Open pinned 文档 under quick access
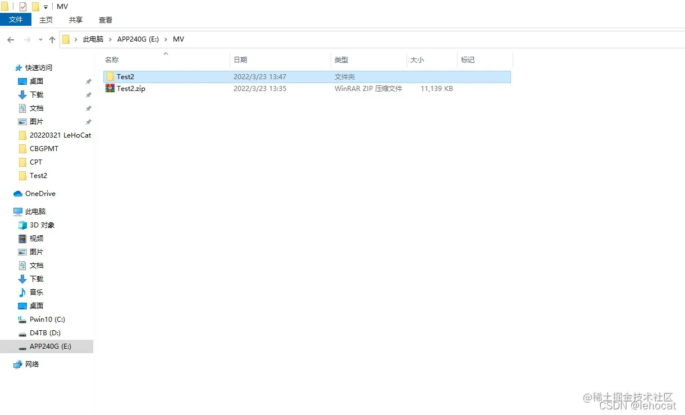The height and width of the screenshot is (415, 685). point(36,108)
